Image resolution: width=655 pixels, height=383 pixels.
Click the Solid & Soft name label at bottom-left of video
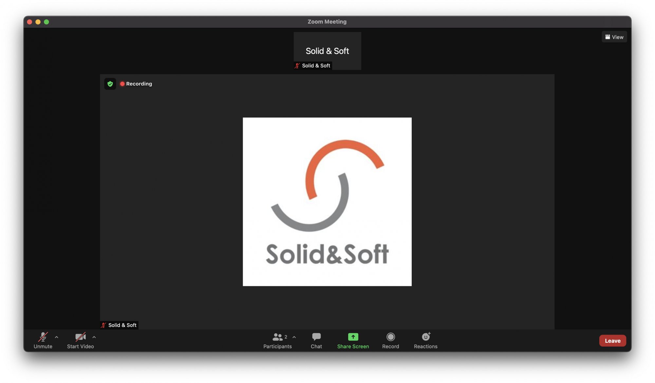point(119,325)
